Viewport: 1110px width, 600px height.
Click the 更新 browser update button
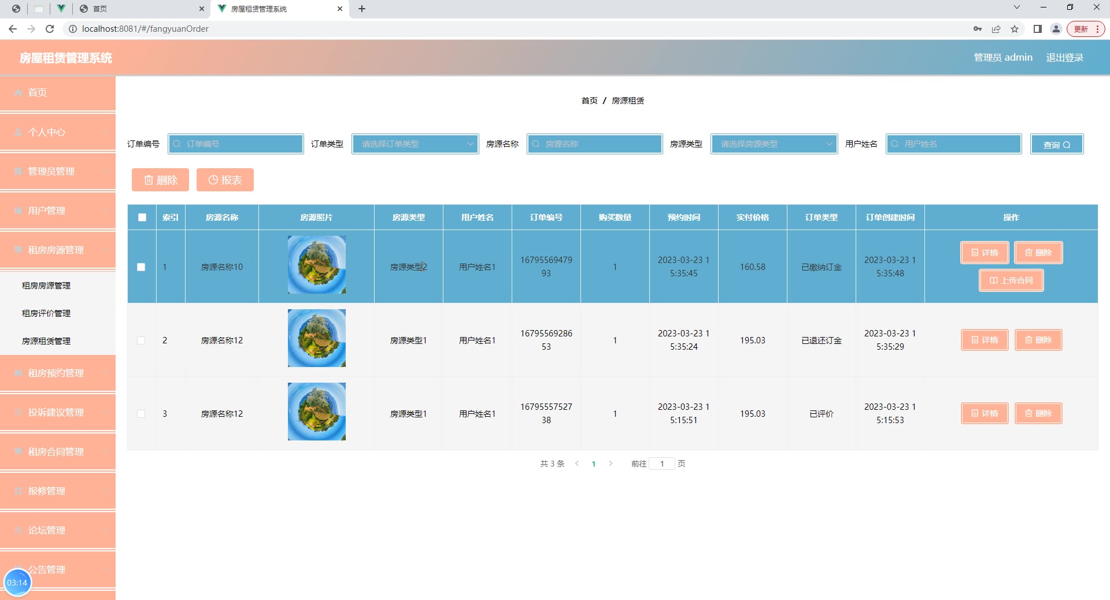[x=1086, y=29]
